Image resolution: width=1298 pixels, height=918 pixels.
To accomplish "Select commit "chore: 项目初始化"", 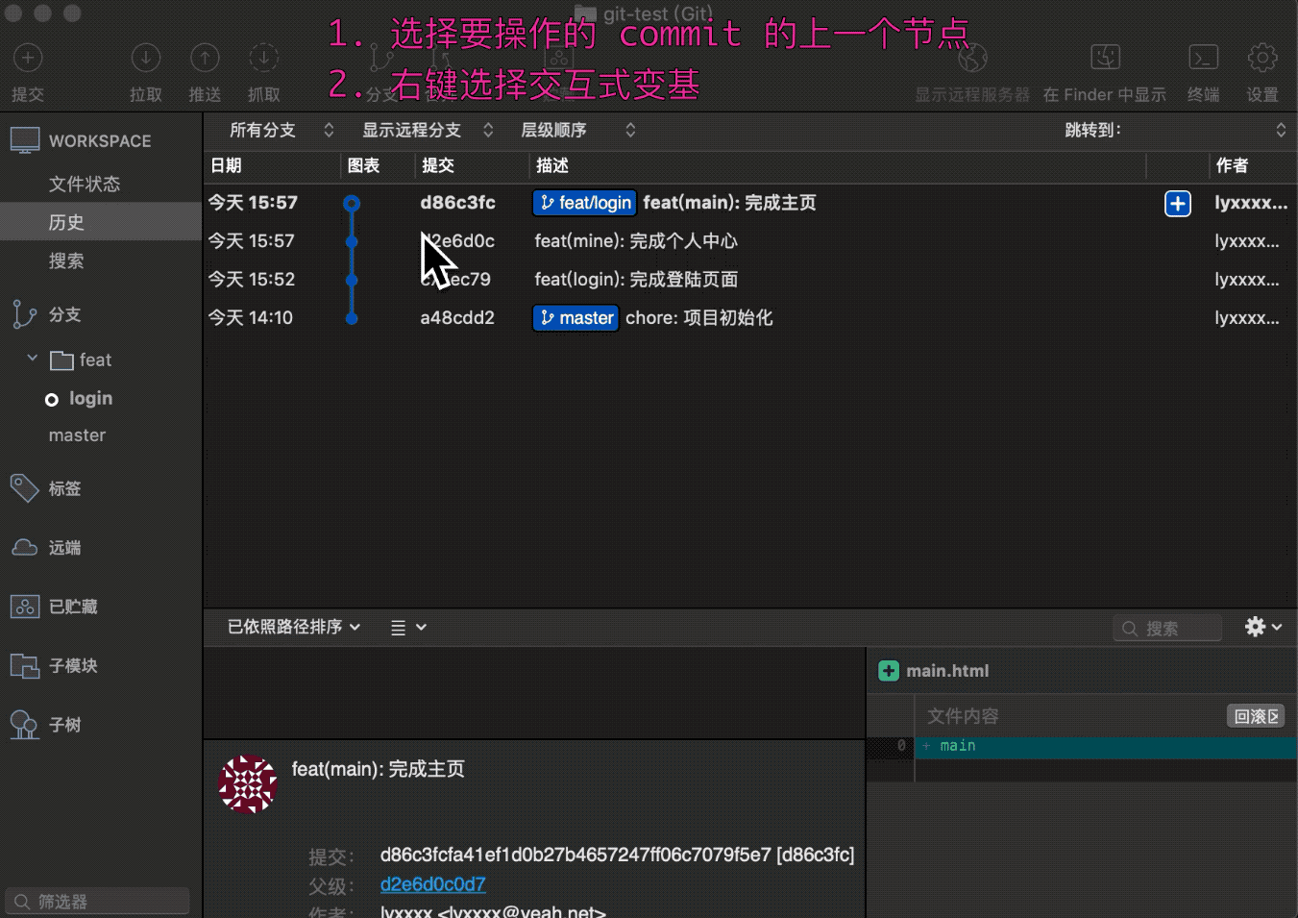I will (699, 318).
